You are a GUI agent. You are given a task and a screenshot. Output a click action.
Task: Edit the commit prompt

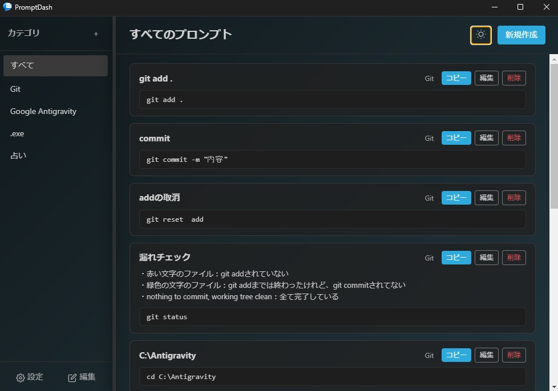click(487, 138)
